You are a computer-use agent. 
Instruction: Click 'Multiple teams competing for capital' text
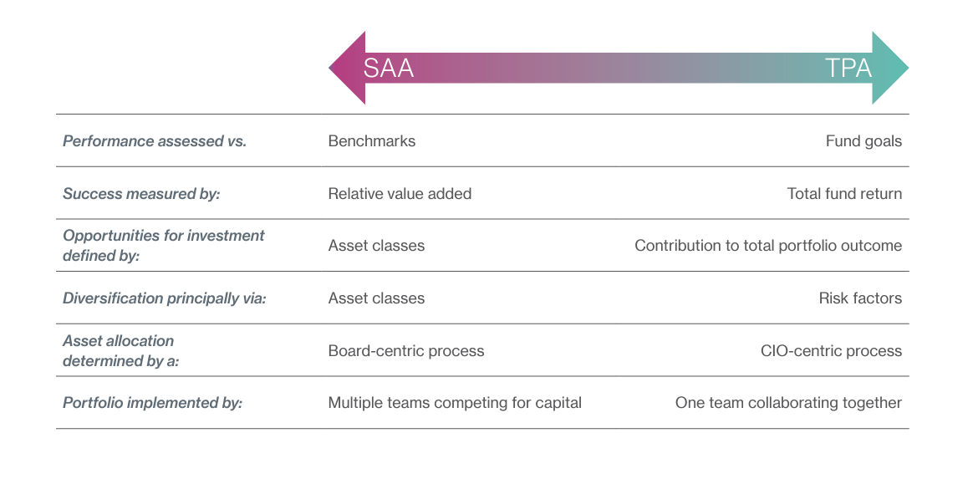coord(455,403)
